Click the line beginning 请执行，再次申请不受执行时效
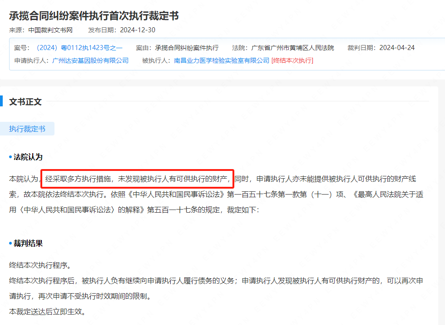Image resolution: width=445 pixels, height=325 pixels. (80, 296)
